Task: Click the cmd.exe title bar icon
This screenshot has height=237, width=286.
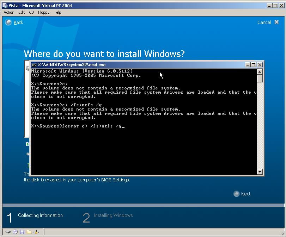Action: coord(34,65)
